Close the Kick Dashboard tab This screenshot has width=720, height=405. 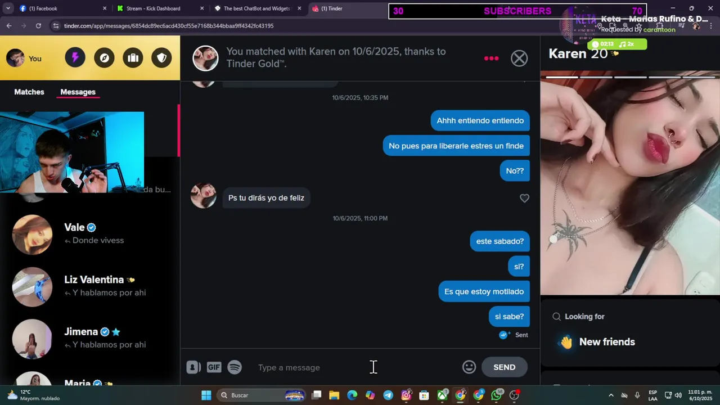click(202, 8)
